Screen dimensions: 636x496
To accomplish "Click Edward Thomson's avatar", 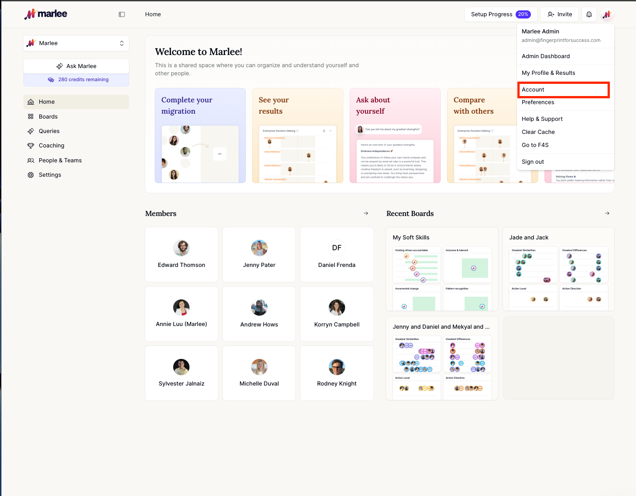I will (181, 248).
